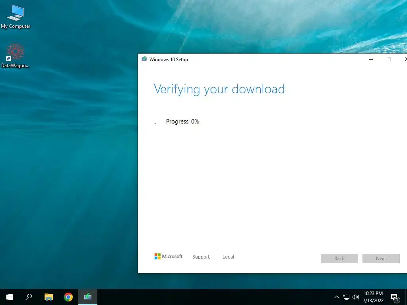Click the disabled maximize button in Setup
This screenshot has height=305, width=407.
389,60
